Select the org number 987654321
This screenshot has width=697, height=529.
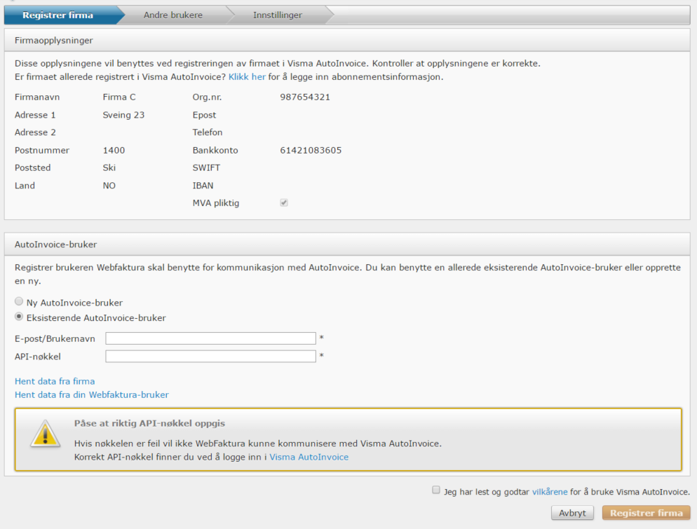[305, 97]
